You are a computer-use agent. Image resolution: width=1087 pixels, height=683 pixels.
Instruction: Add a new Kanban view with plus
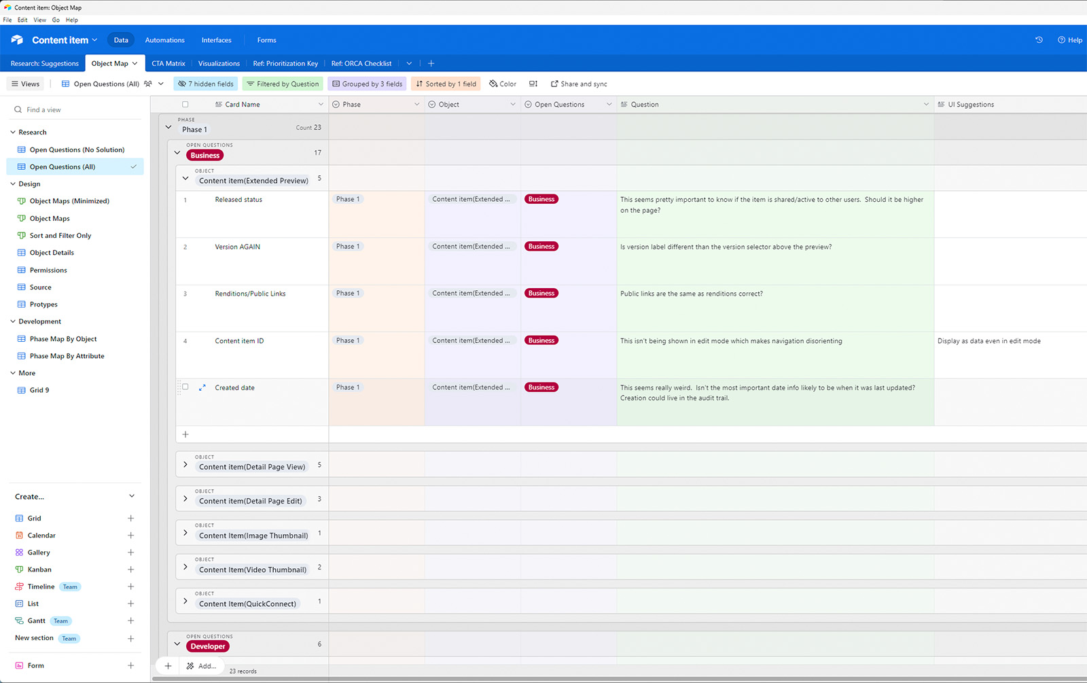tap(130, 570)
